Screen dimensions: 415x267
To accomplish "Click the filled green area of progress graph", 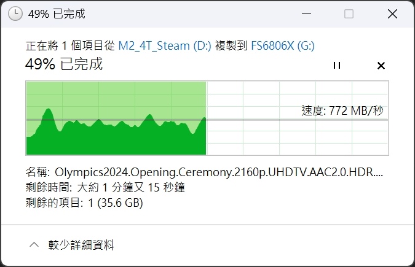I will click(116, 139).
